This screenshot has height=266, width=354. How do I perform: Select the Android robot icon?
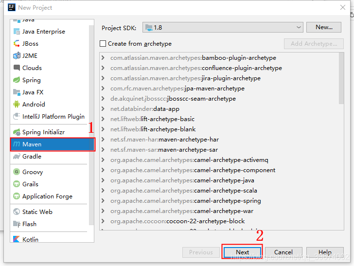[17, 105]
